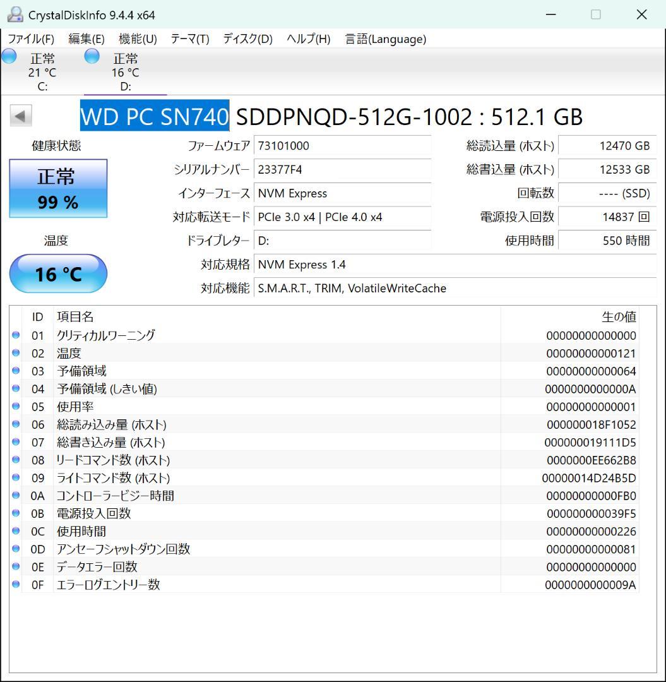The height and width of the screenshot is (682, 666).
Task: Open the 機能(U) menu
Action: tap(136, 39)
